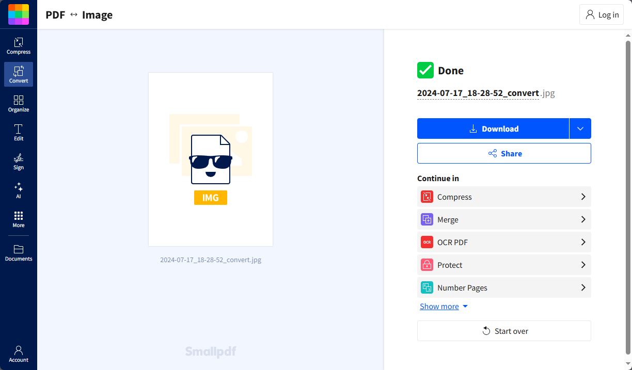Continue in Merge option
The width and height of the screenshot is (632, 370).
tap(504, 220)
